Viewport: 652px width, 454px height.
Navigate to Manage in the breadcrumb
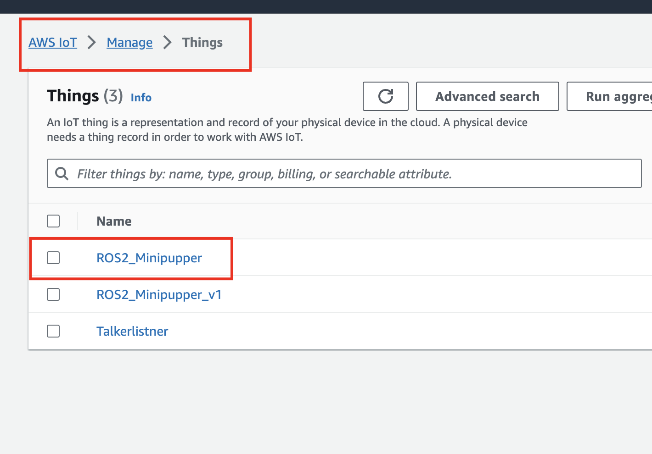tap(129, 43)
